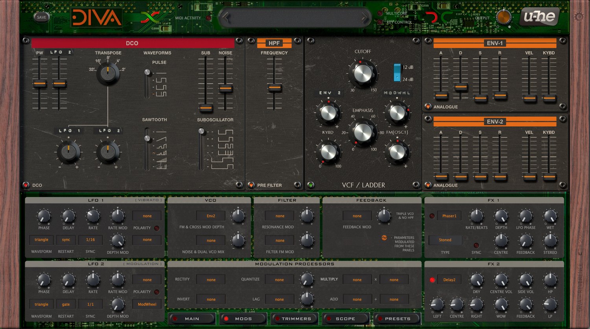
Task: Open FX 1 Stoned type selector
Action: [445, 240]
